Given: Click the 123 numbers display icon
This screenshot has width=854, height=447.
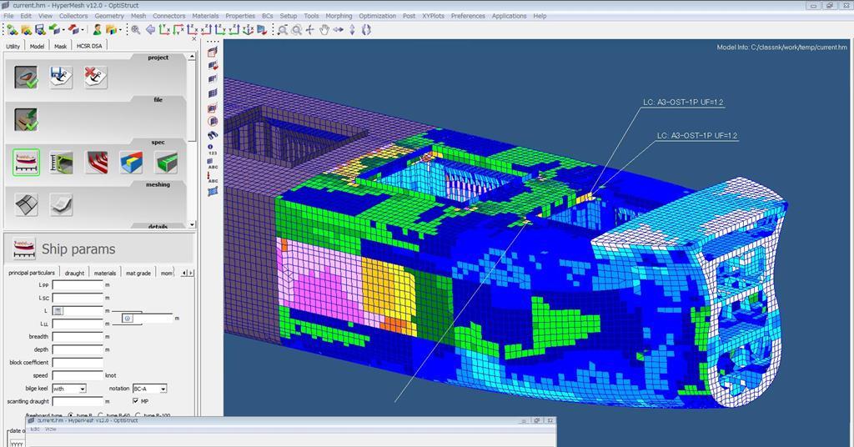Looking at the screenshot, I should 213,150.
